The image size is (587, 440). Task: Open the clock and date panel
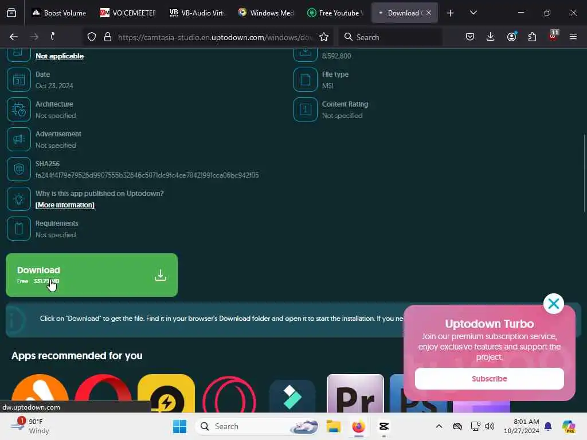(x=522, y=426)
